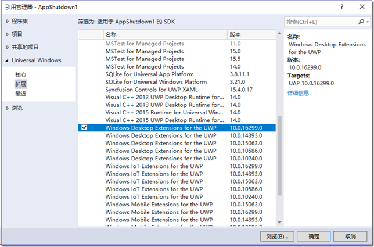
Task: Close the 引用管理器 dialog
Action: point(362,7)
